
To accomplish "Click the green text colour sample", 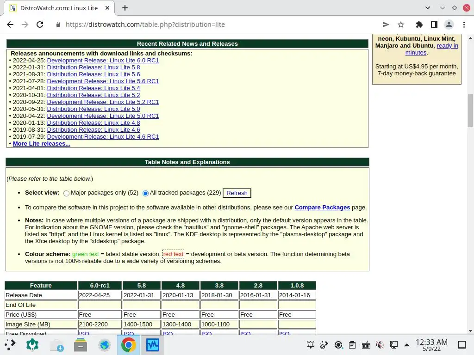I will [x=86, y=254].
